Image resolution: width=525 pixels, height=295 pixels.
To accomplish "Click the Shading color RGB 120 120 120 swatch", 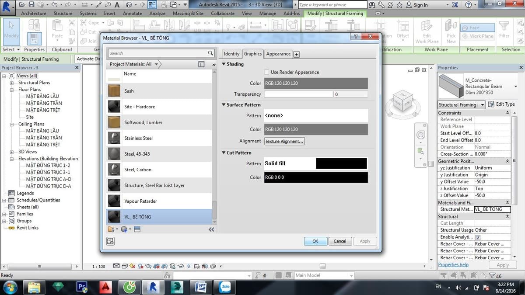I will (316, 83).
